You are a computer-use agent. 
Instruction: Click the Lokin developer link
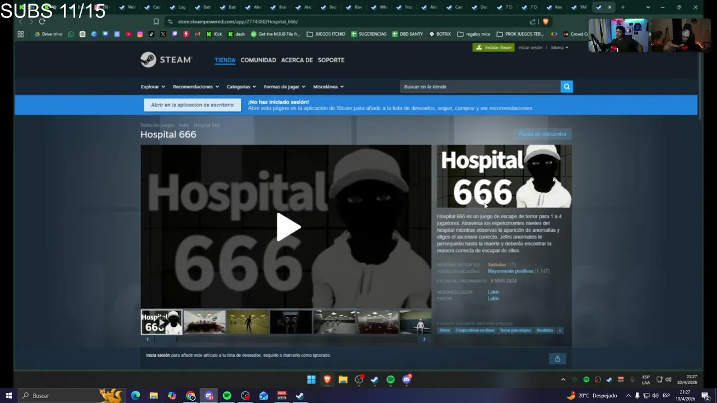tap(493, 292)
